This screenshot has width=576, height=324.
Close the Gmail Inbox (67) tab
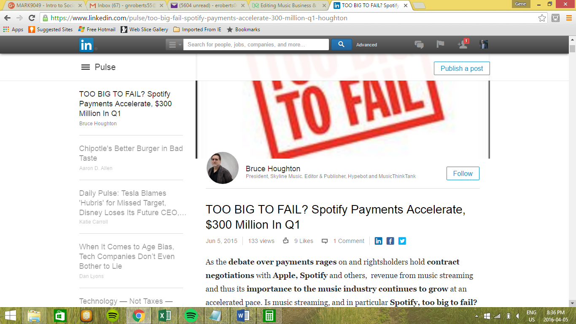161,5
